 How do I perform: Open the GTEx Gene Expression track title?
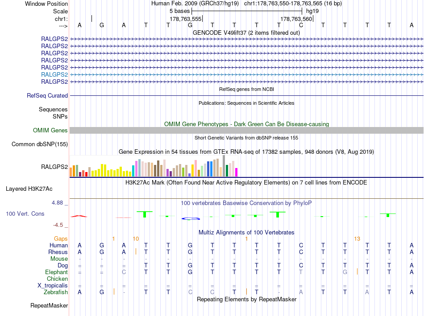246,152
